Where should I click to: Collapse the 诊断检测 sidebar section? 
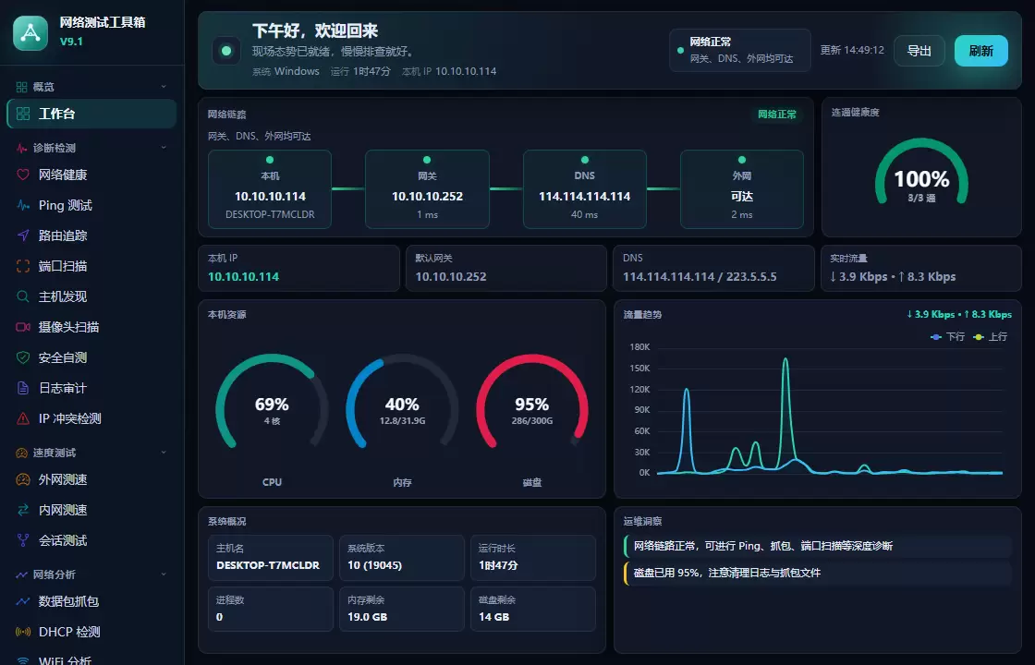pyautogui.click(x=164, y=148)
